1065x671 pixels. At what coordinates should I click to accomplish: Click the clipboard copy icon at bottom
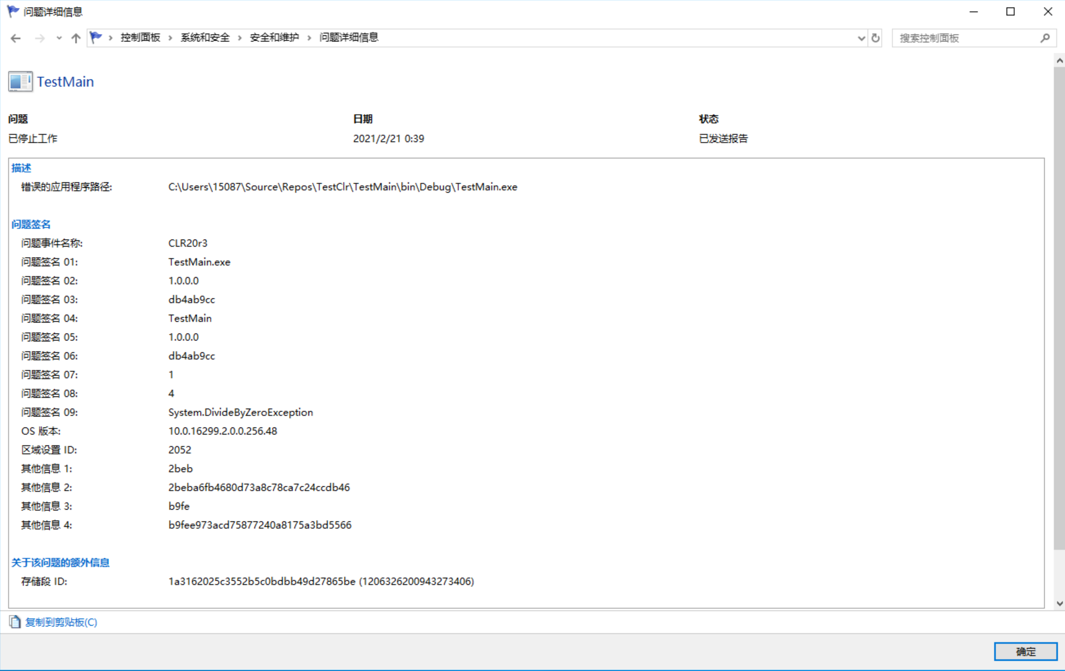tap(15, 622)
